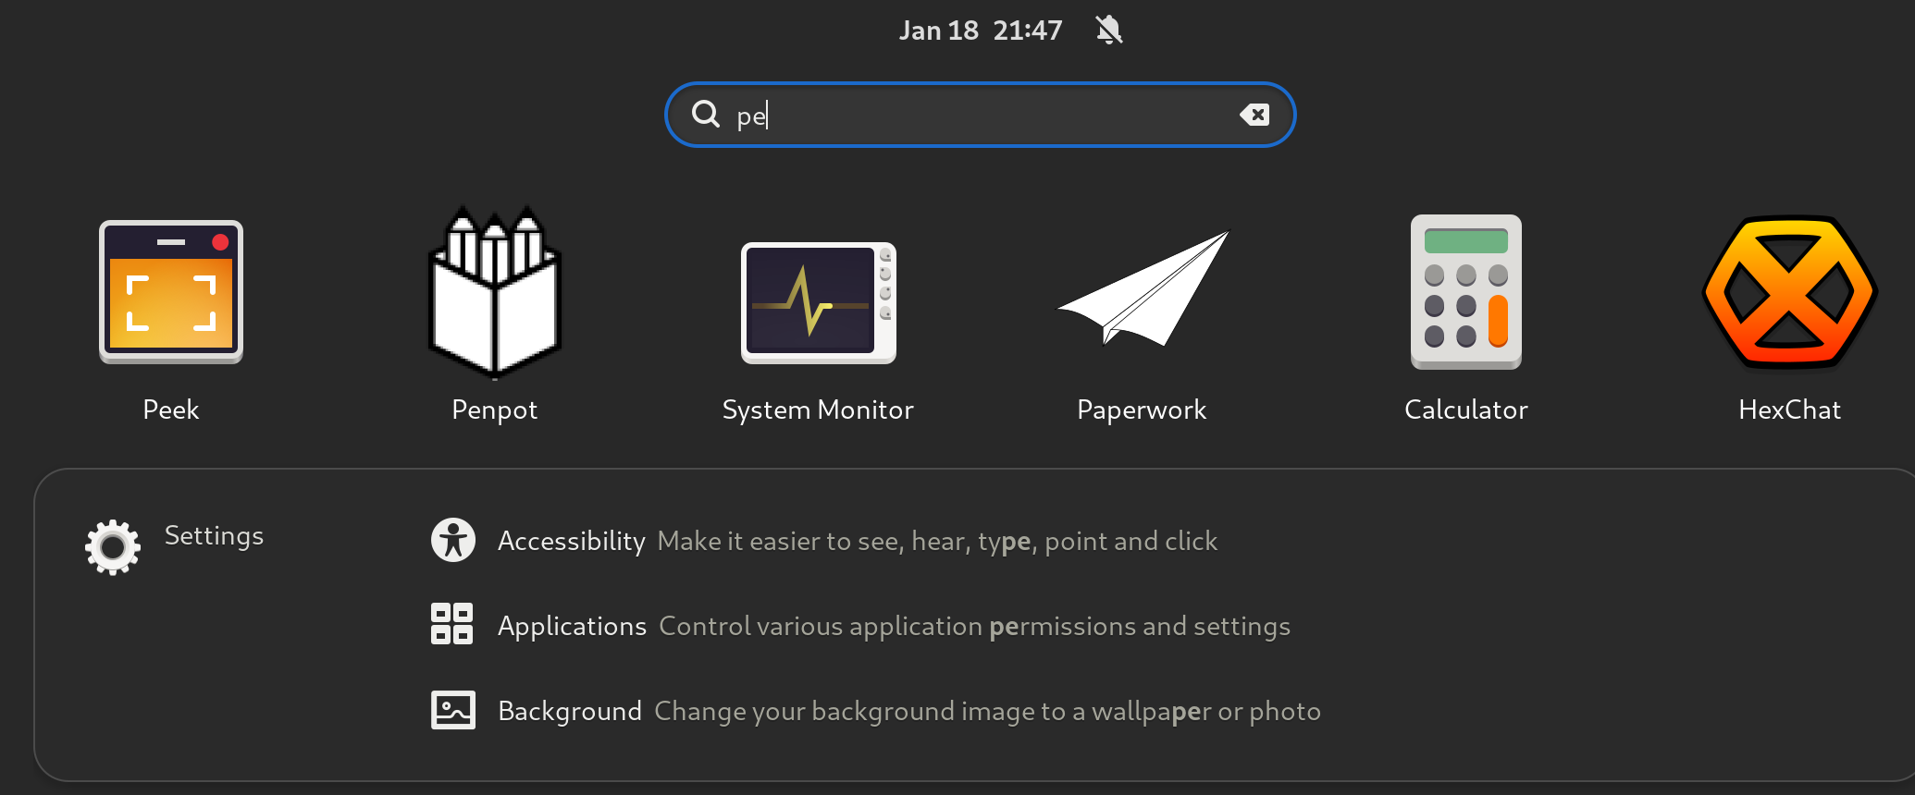Click the Paperwork app label
Screen dimensions: 1915x795
1143,410
